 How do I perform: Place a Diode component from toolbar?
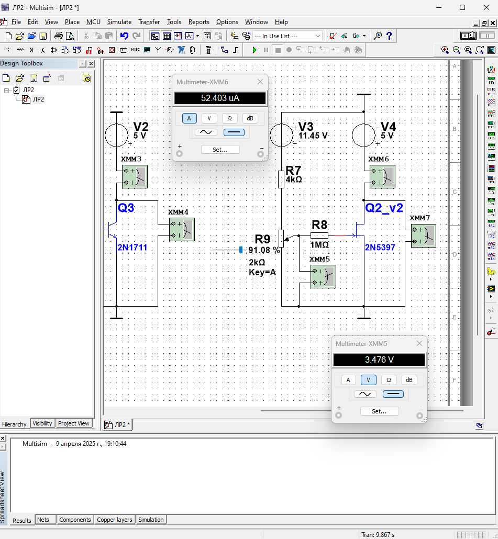31,50
